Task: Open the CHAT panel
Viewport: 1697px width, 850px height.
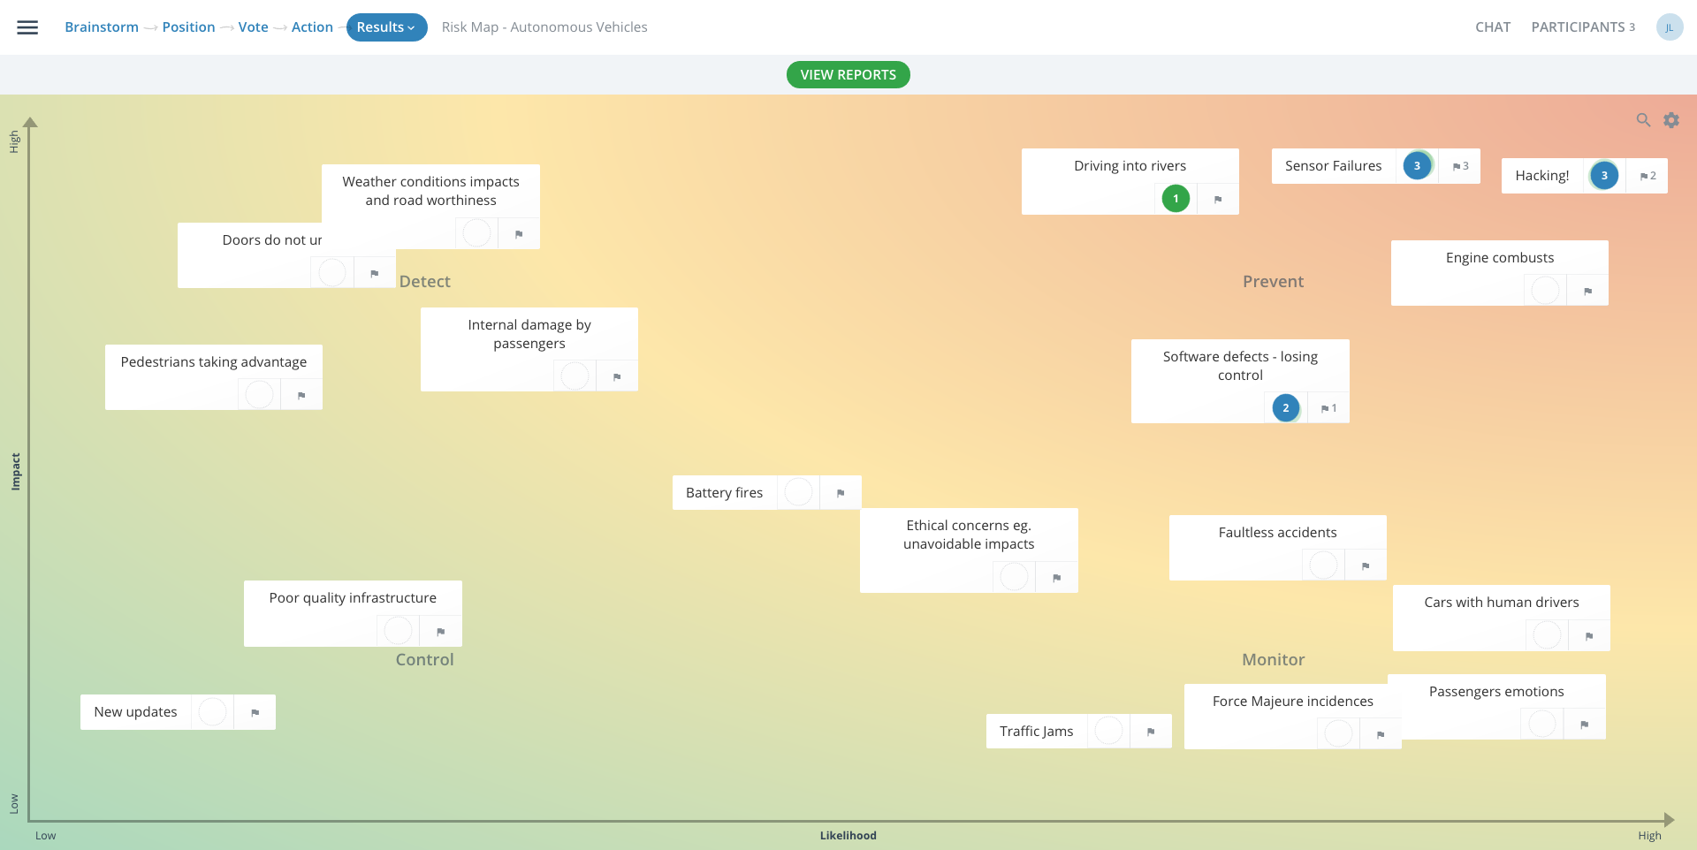Action: pyautogui.click(x=1494, y=27)
